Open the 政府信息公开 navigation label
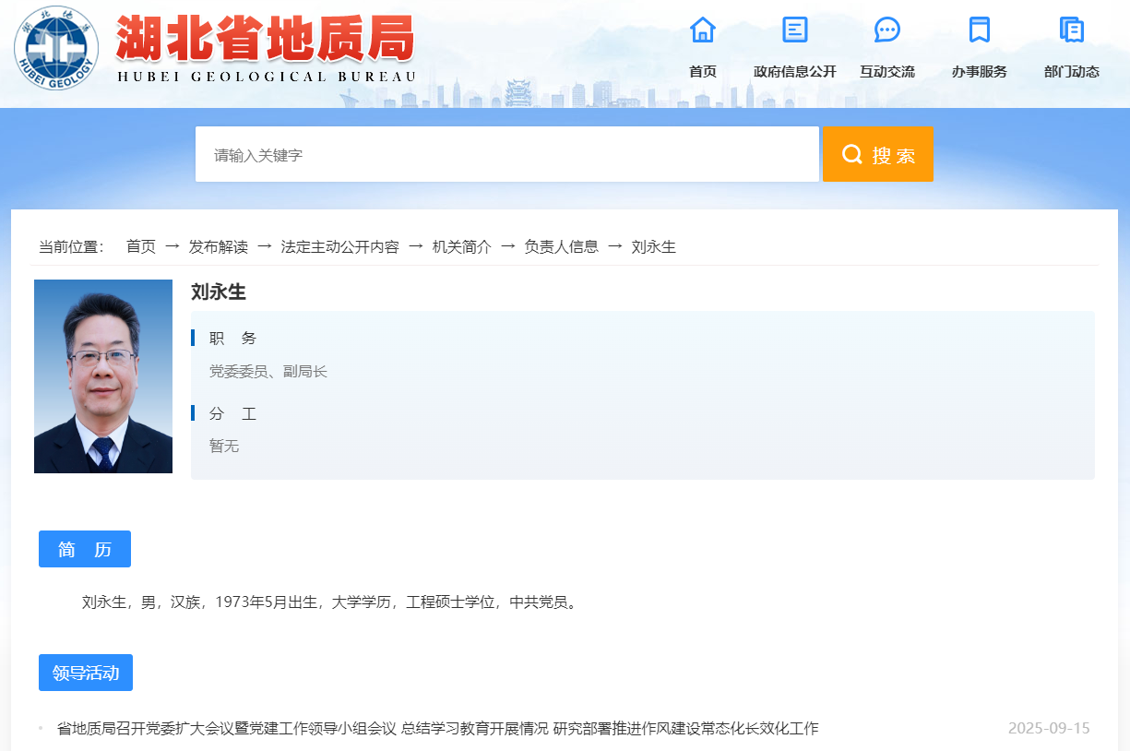The image size is (1130, 751). tap(795, 71)
